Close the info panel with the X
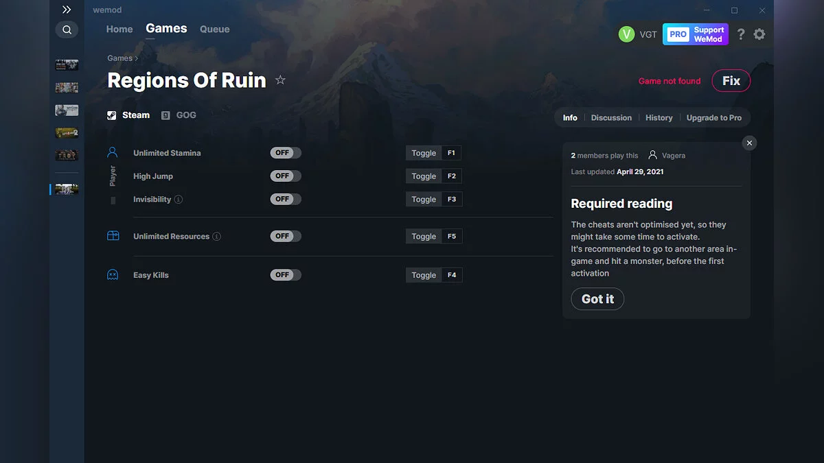The width and height of the screenshot is (824, 463). (750, 143)
